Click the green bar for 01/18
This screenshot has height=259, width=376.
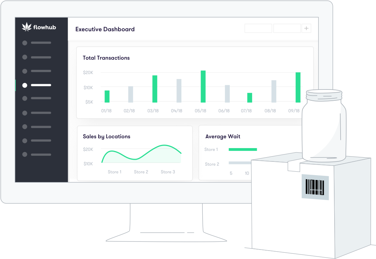pyautogui.click(x=107, y=97)
